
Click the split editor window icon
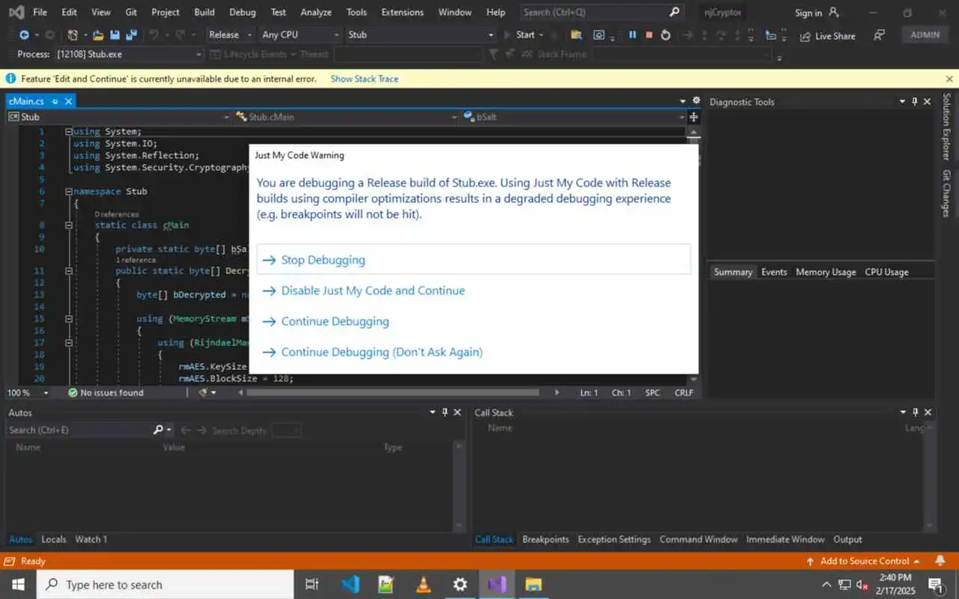tap(694, 117)
